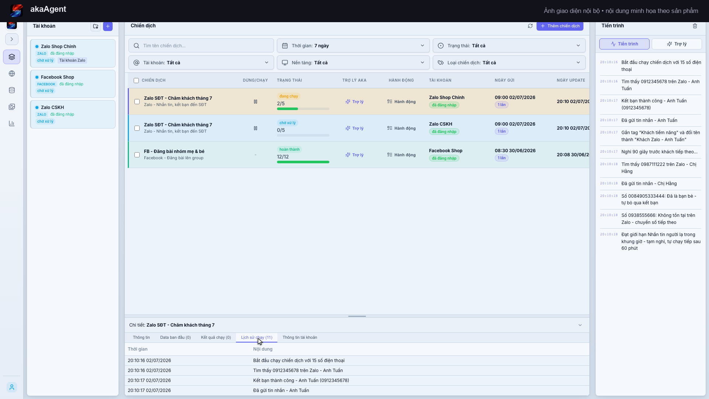Open the globe icon in left sidebar
This screenshot has height=399, width=709.
coord(12,74)
